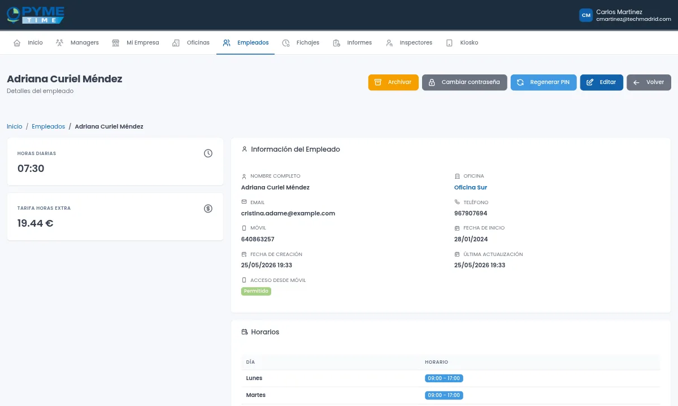
Task: Click the Empleados users icon
Action: (227, 43)
